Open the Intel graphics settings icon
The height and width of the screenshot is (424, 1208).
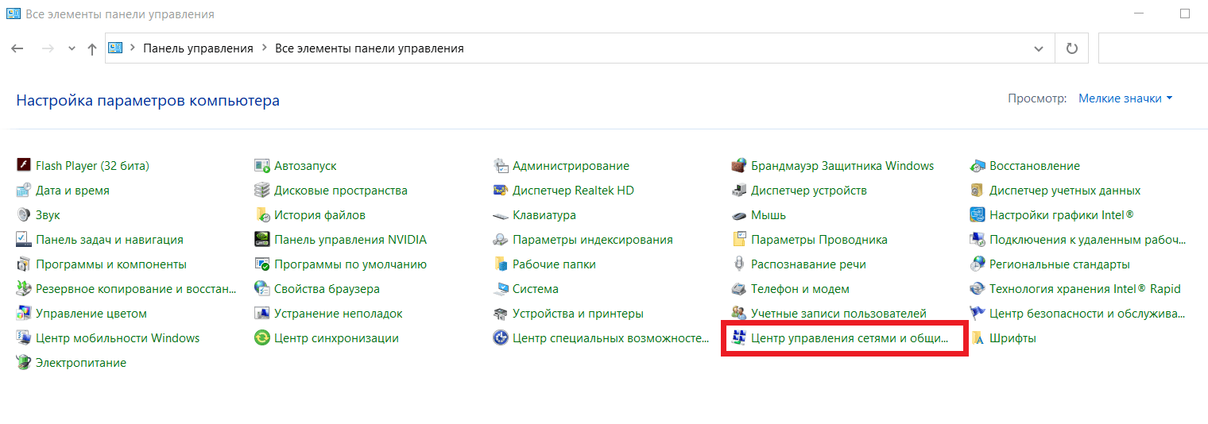pos(977,215)
